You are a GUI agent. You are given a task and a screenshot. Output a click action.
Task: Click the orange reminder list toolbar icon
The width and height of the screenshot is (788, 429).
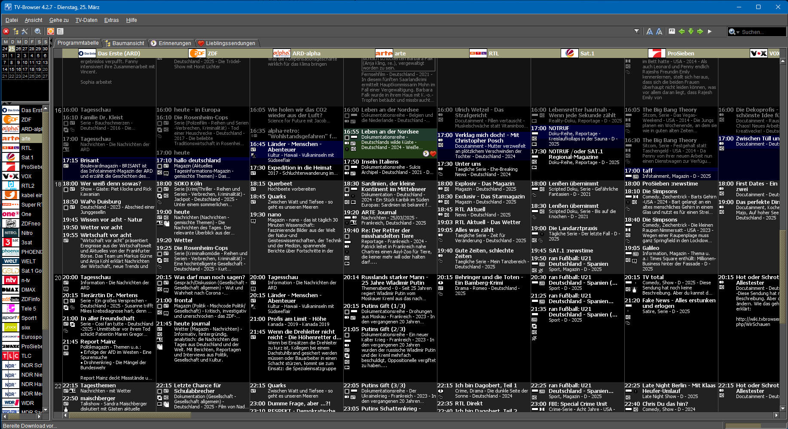[x=51, y=31]
